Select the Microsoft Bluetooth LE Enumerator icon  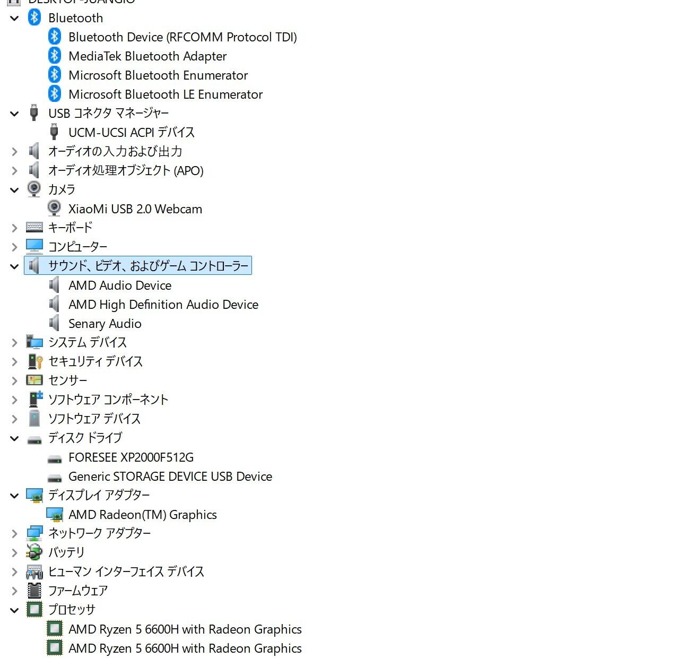55,94
